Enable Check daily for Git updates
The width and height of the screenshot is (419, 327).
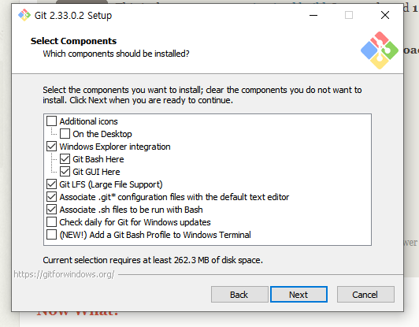(51, 222)
